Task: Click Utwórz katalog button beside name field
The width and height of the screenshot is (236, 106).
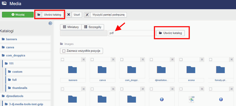Action: pos(171,33)
